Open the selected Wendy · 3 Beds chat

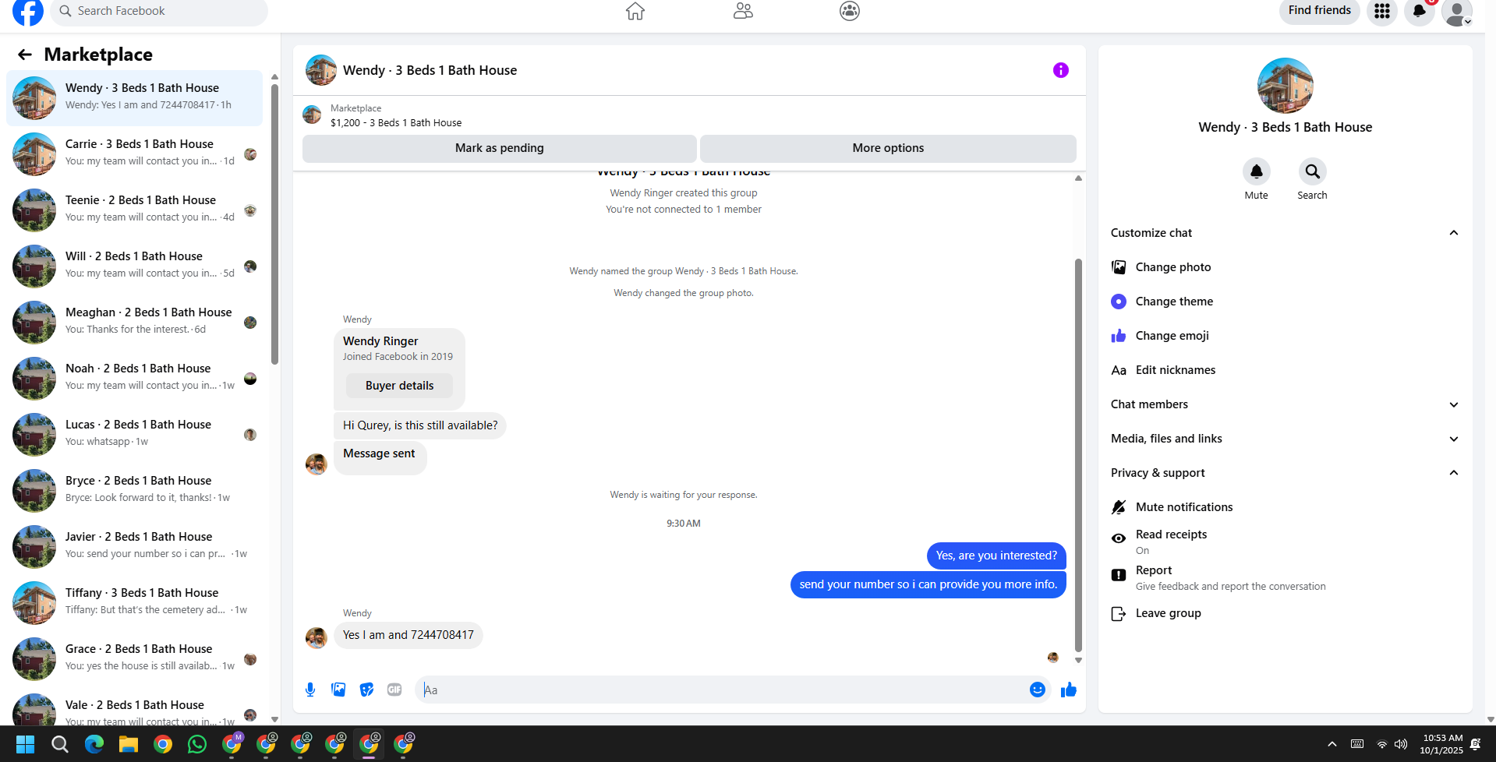(135, 98)
